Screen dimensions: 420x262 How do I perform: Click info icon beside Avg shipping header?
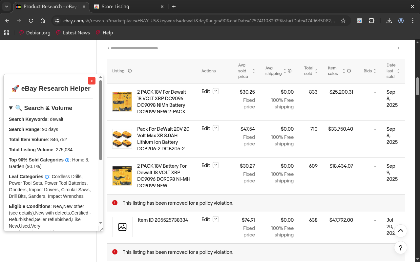[289, 71]
